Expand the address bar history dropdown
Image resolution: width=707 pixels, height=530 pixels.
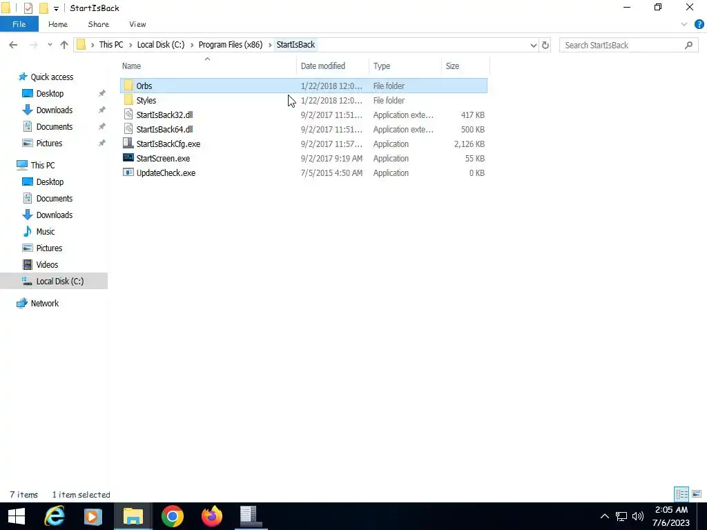tap(534, 45)
